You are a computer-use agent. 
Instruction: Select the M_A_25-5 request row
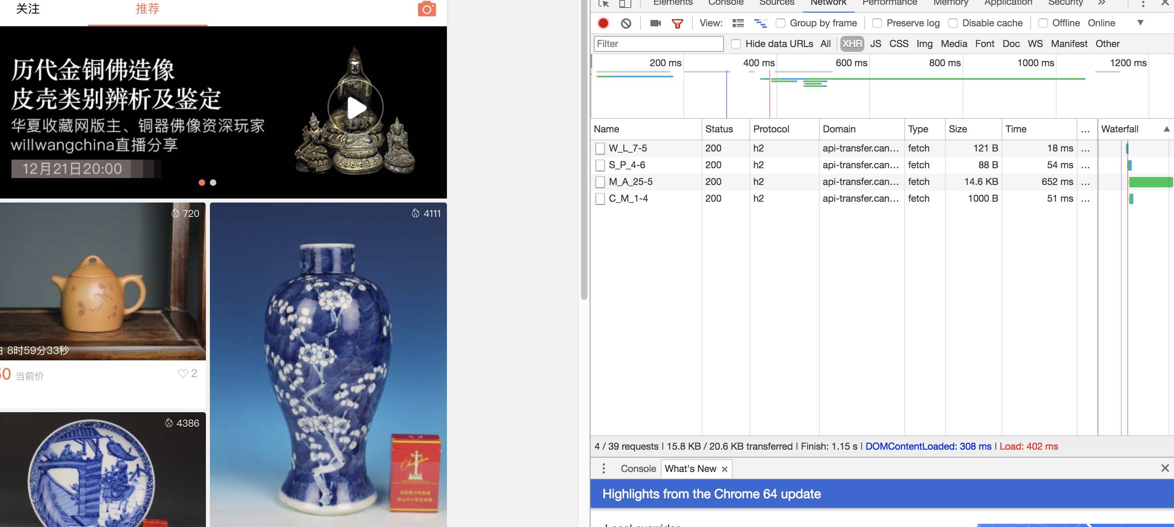[x=630, y=182]
